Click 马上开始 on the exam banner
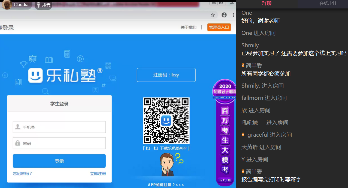Image resolution: width=348 pixels, height=188 pixels. click(x=225, y=180)
